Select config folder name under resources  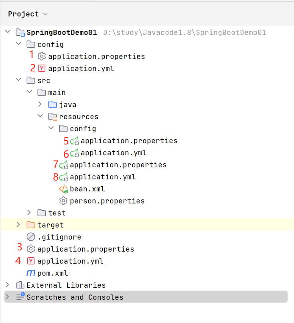click(83, 129)
